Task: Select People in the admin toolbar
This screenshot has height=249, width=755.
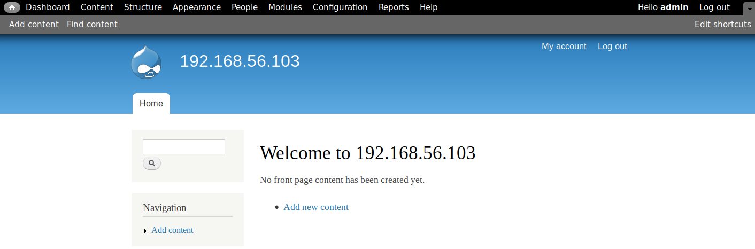Action: pos(244,7)
